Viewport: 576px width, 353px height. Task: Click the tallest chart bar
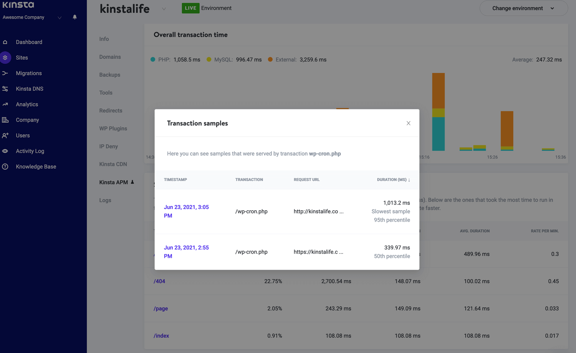tap(439, 112)
